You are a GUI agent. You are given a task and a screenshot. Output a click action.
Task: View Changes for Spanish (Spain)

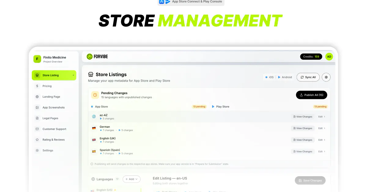(x=303, y=151)
